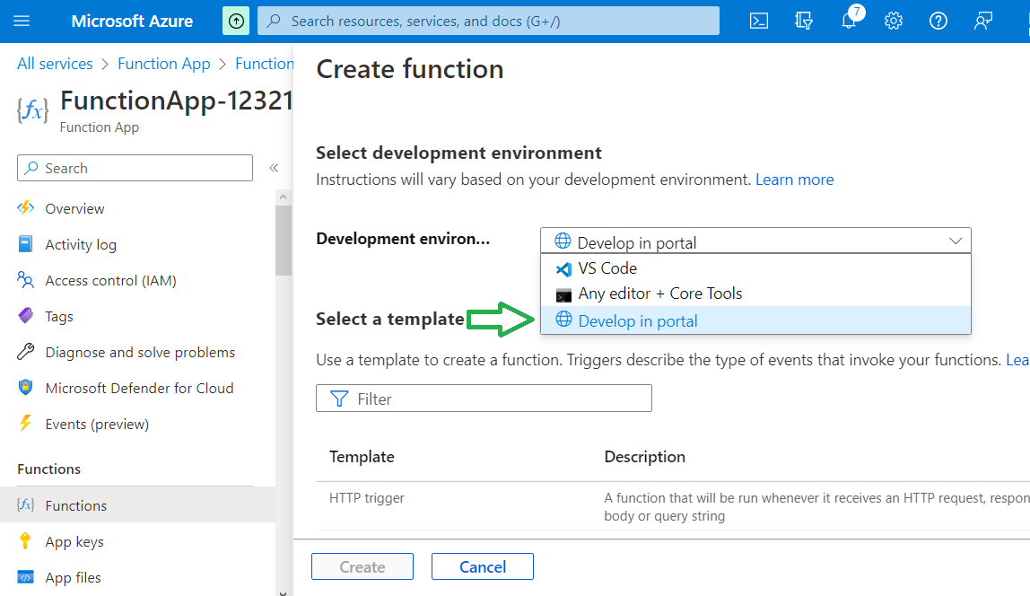The width and height of the screenshot is (1030, 596).
Task: Click the App files code icon
Action: (x=26, y=577)
